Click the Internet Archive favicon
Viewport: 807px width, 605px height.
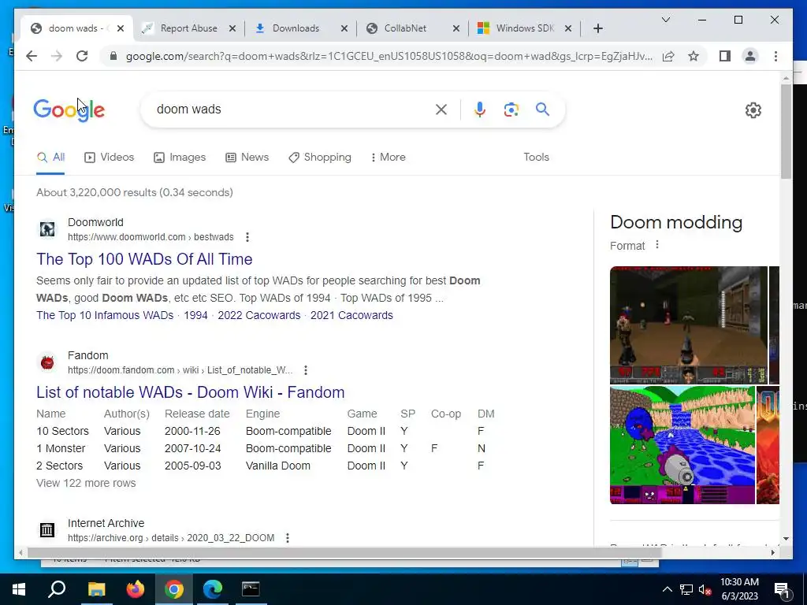47,530
